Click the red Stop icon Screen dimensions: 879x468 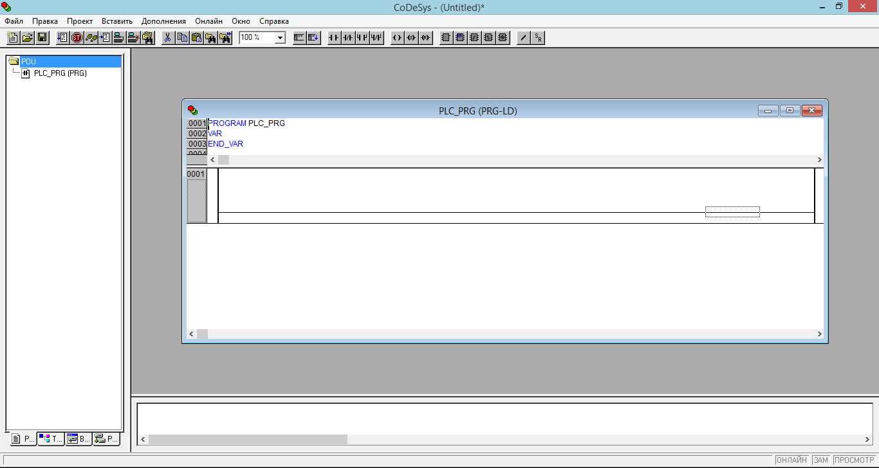coord(77,38)
